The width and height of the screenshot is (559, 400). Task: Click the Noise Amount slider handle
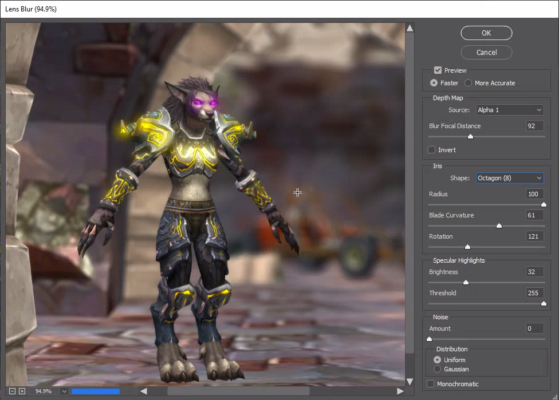click(429, 339)
